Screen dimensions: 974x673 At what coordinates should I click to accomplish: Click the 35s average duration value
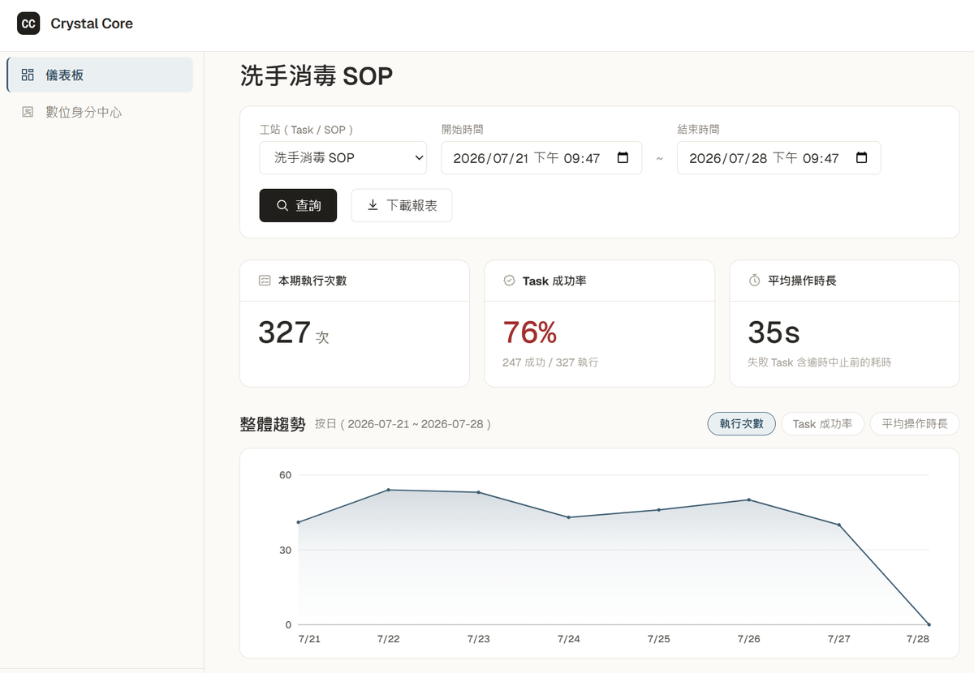pyautogui.click(x=774, y=332)
